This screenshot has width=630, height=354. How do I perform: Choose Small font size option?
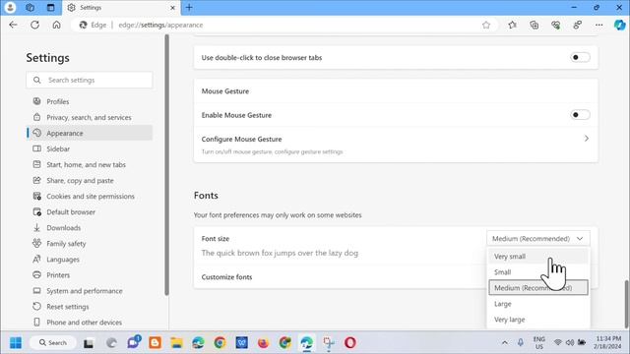pos(538,272)
